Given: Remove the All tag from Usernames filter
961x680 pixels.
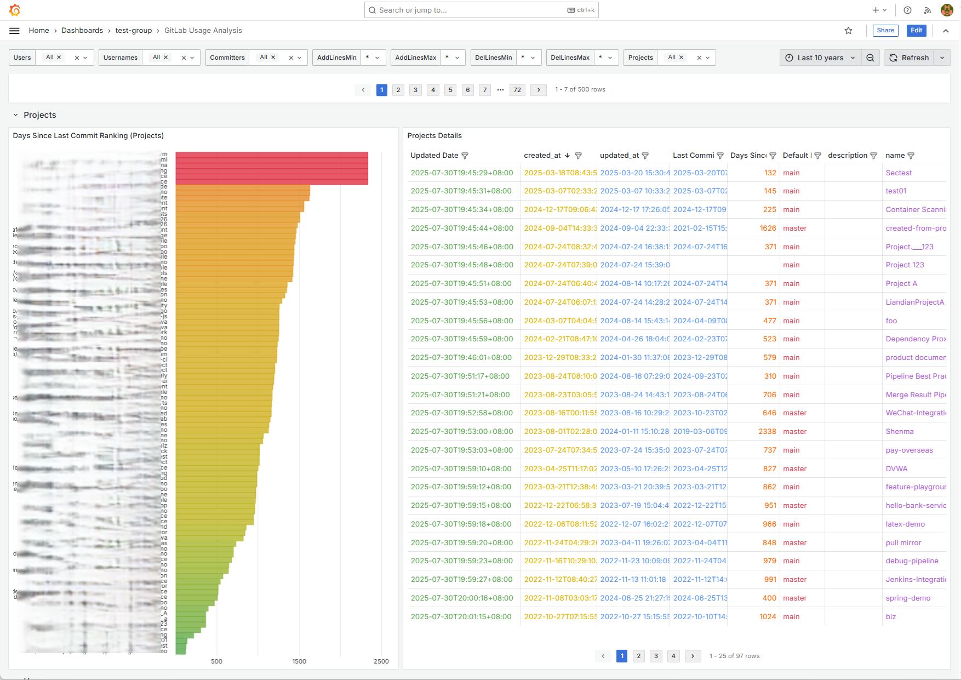Looking at the screenshot, I should [166, 58].
